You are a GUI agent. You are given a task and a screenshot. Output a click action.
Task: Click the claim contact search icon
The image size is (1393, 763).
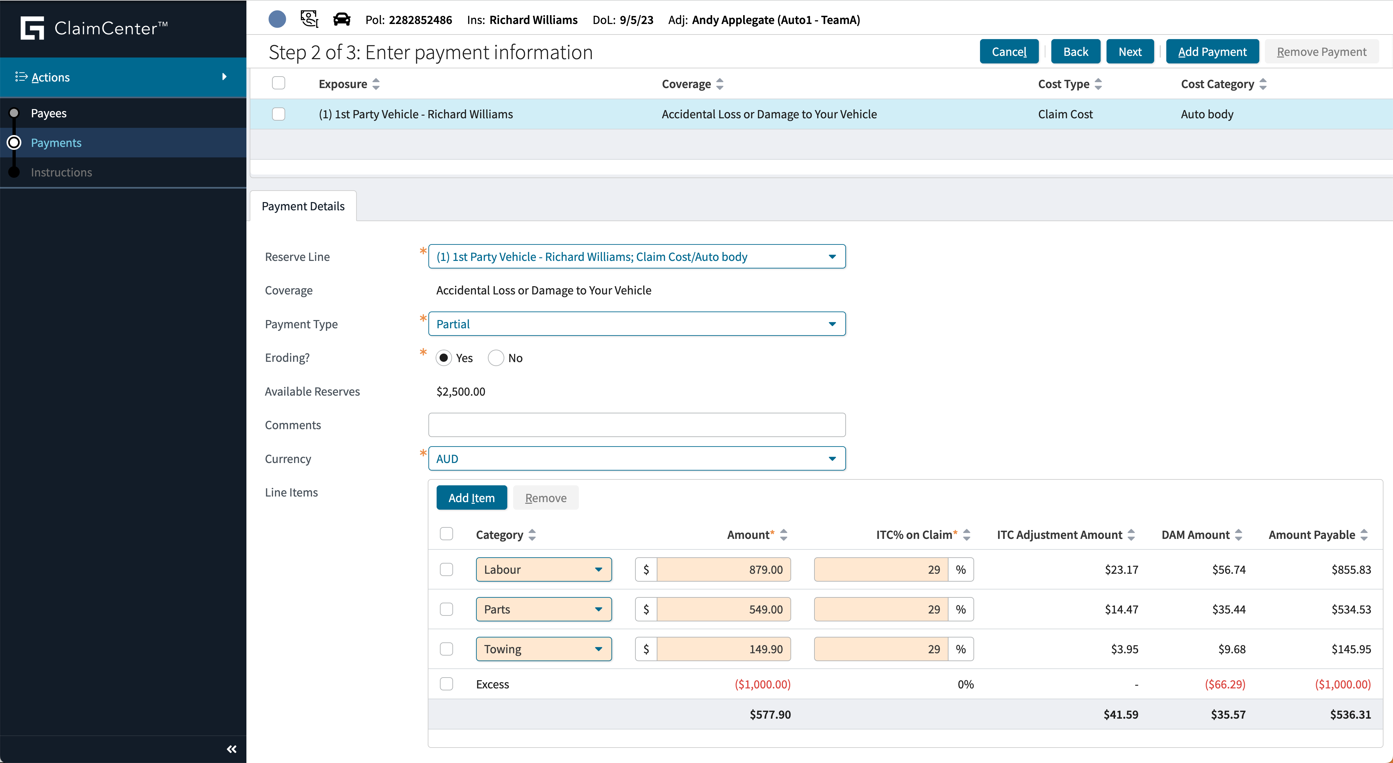pyautogui.click(x=309, y=19)
